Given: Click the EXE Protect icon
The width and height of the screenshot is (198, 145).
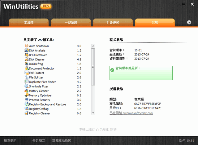Looking at the screenshot, I should click(x=27, y=73).
